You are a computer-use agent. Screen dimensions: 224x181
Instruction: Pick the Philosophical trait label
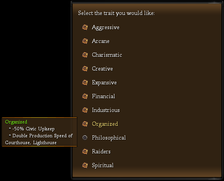point(109,138)
